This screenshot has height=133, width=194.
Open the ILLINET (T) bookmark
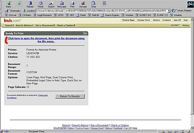[161, 15]
